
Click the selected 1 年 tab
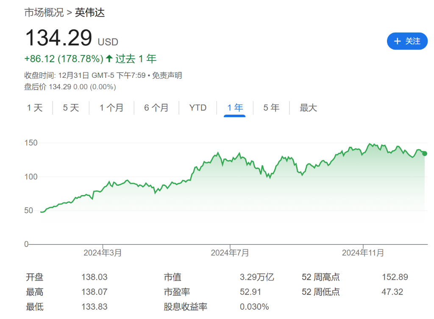(x=235, y=108)
